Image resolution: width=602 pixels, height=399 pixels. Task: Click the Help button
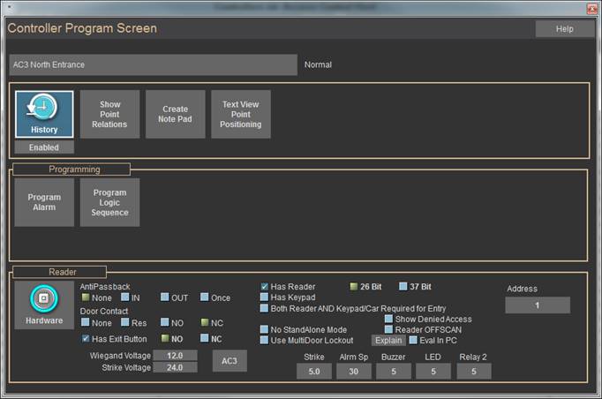click(565, 28)
